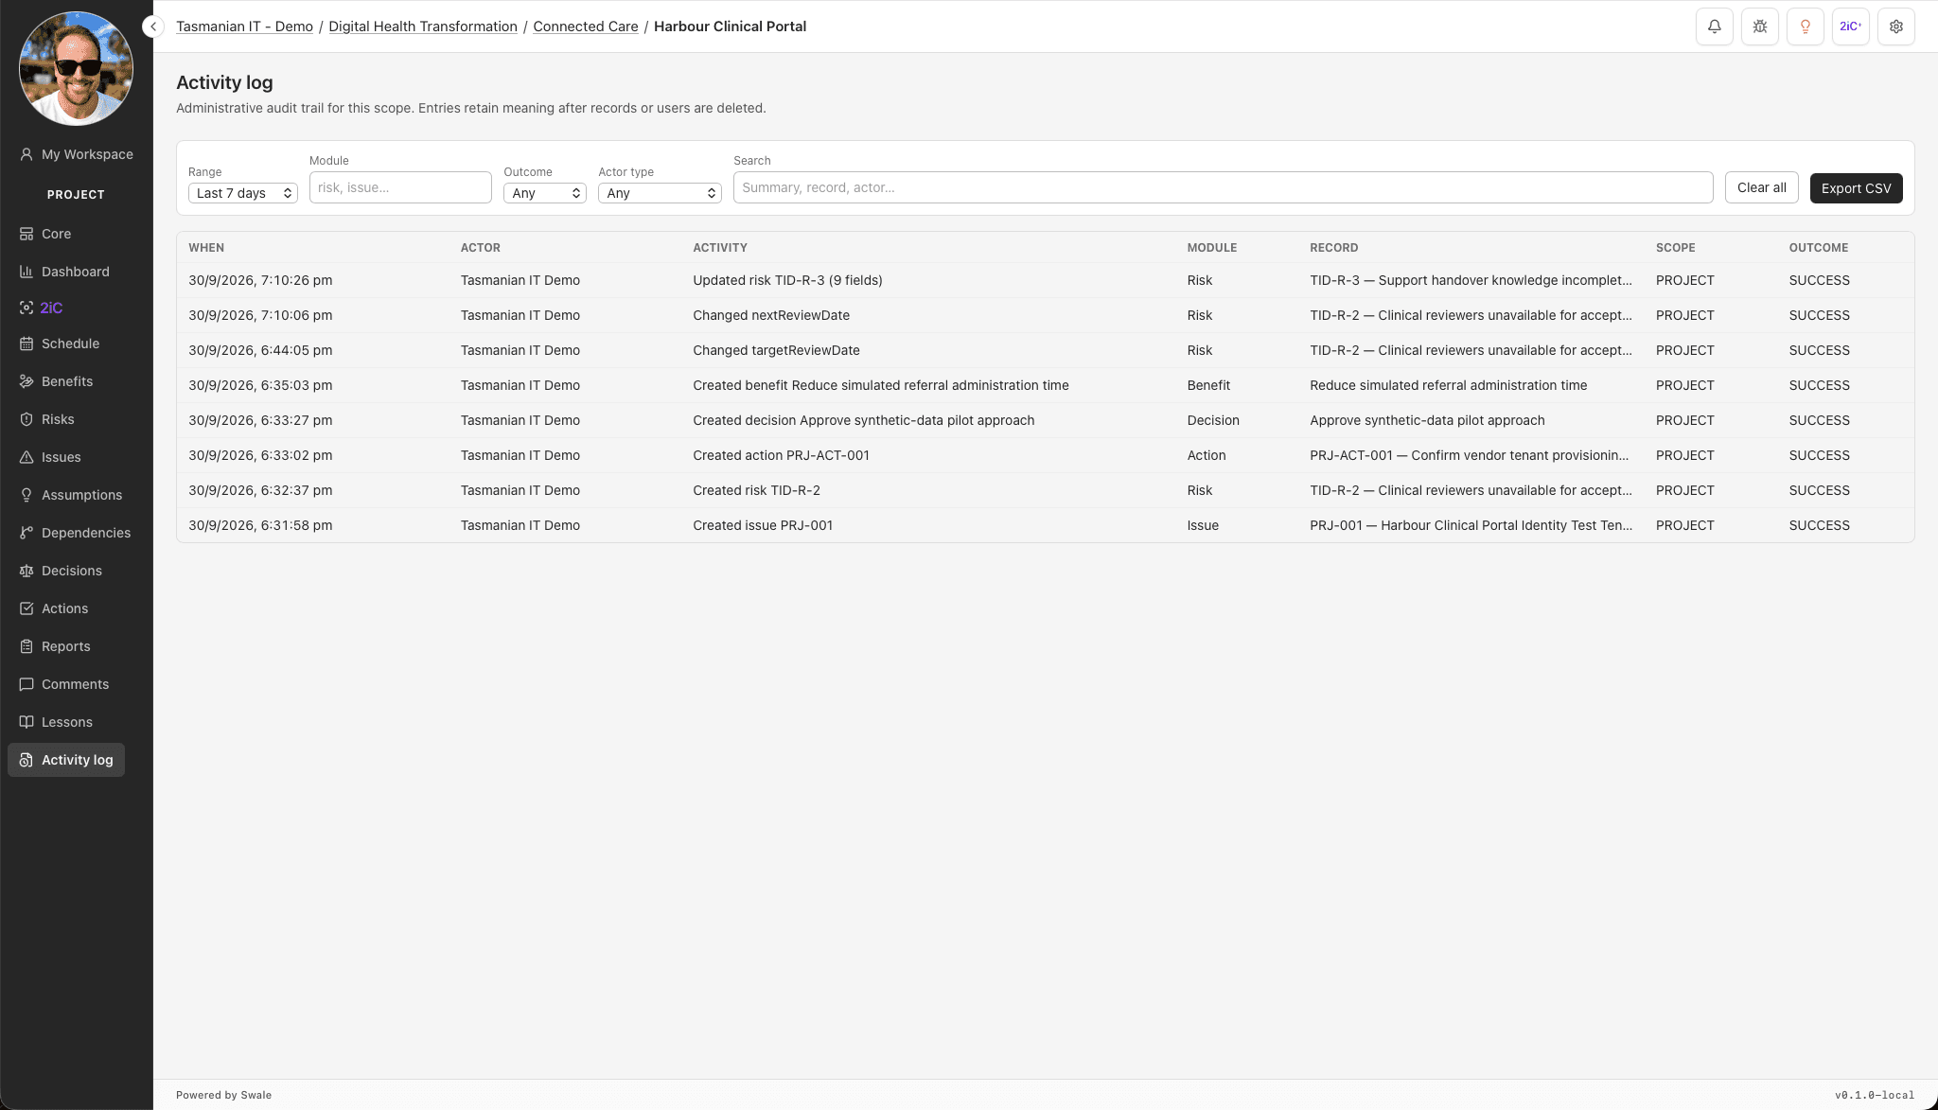Open the notifications bell icon
1938x1110 pixels.
[1714, 26]
